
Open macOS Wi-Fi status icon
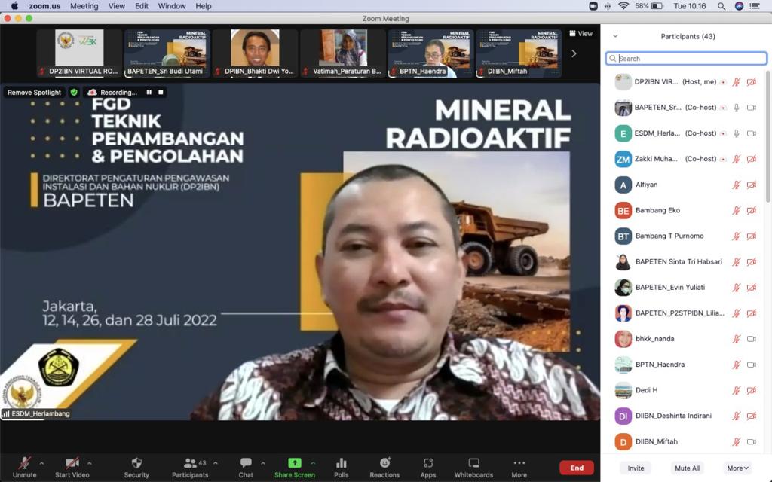623,6
